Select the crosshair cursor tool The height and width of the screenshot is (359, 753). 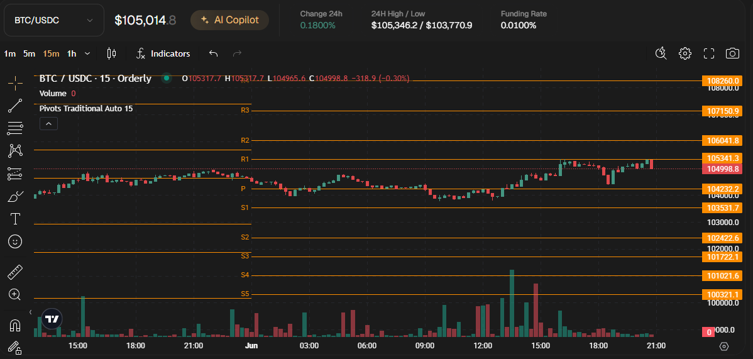tap(15, 82)
